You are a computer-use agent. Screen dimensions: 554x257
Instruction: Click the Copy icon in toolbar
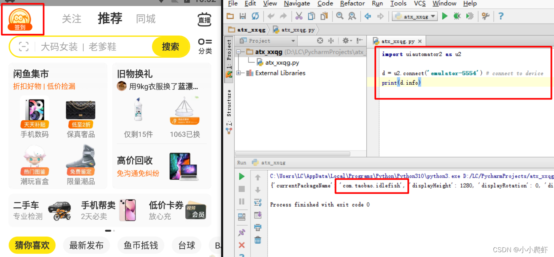[x=311, y=16]
